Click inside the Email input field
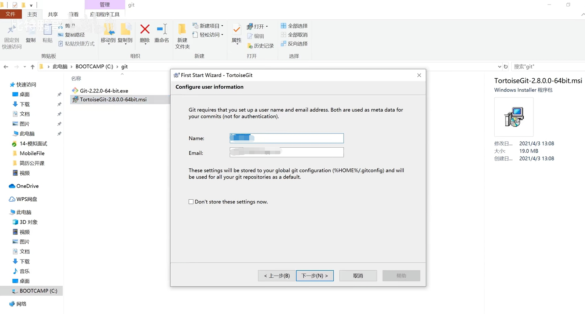 click(x=286, y=152)
